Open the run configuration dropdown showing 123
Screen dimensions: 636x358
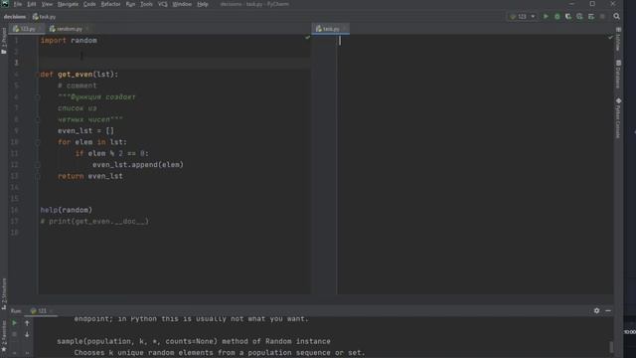point(523,17)
